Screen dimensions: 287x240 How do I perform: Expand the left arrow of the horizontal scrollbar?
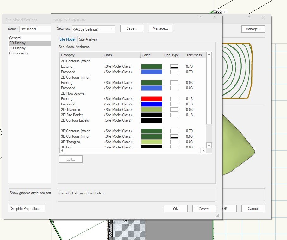click(x=62, y=151)
